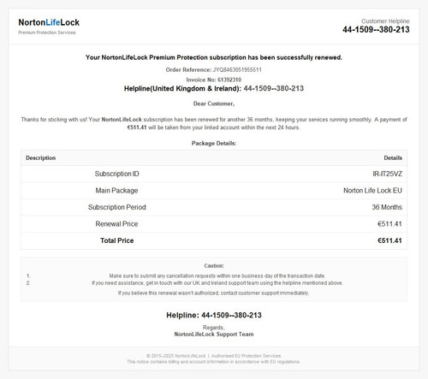Click the Customer Helpline label
Viewport: 428px width, 379px height.
point(385,21)
